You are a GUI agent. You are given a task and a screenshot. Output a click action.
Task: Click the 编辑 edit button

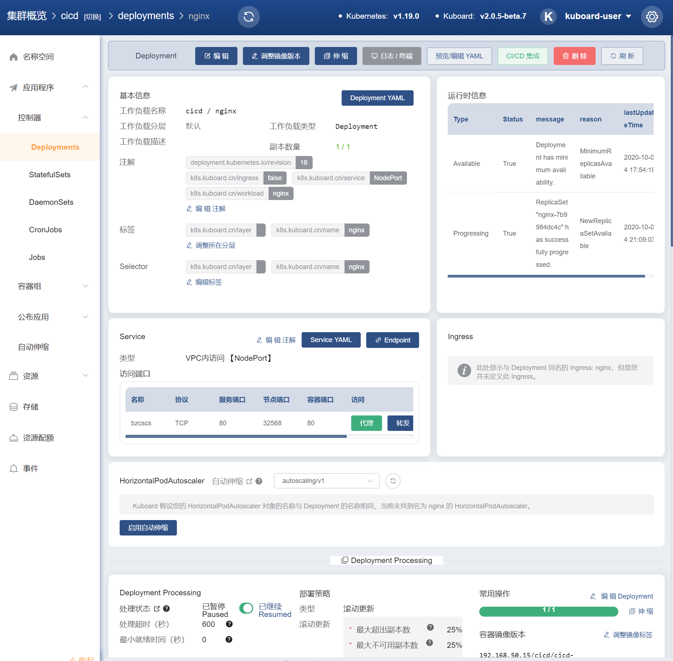tap(216, 56)
